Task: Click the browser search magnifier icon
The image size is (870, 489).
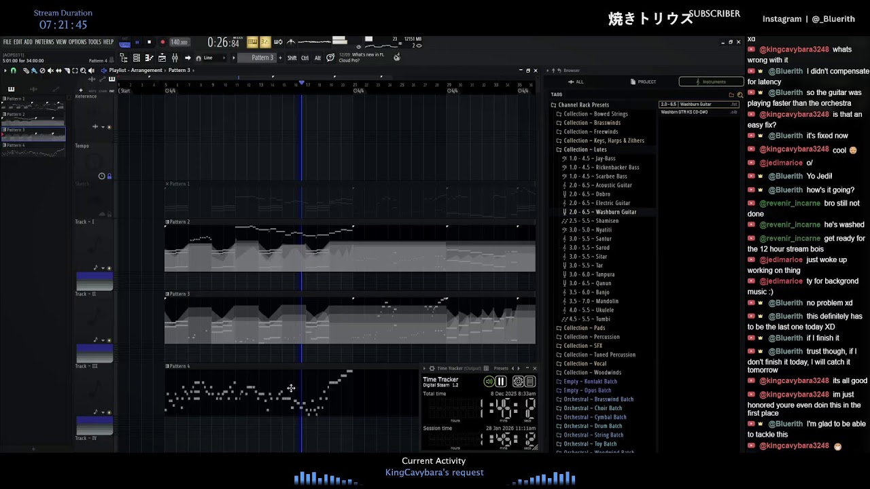Action: [x=739, y=94]
